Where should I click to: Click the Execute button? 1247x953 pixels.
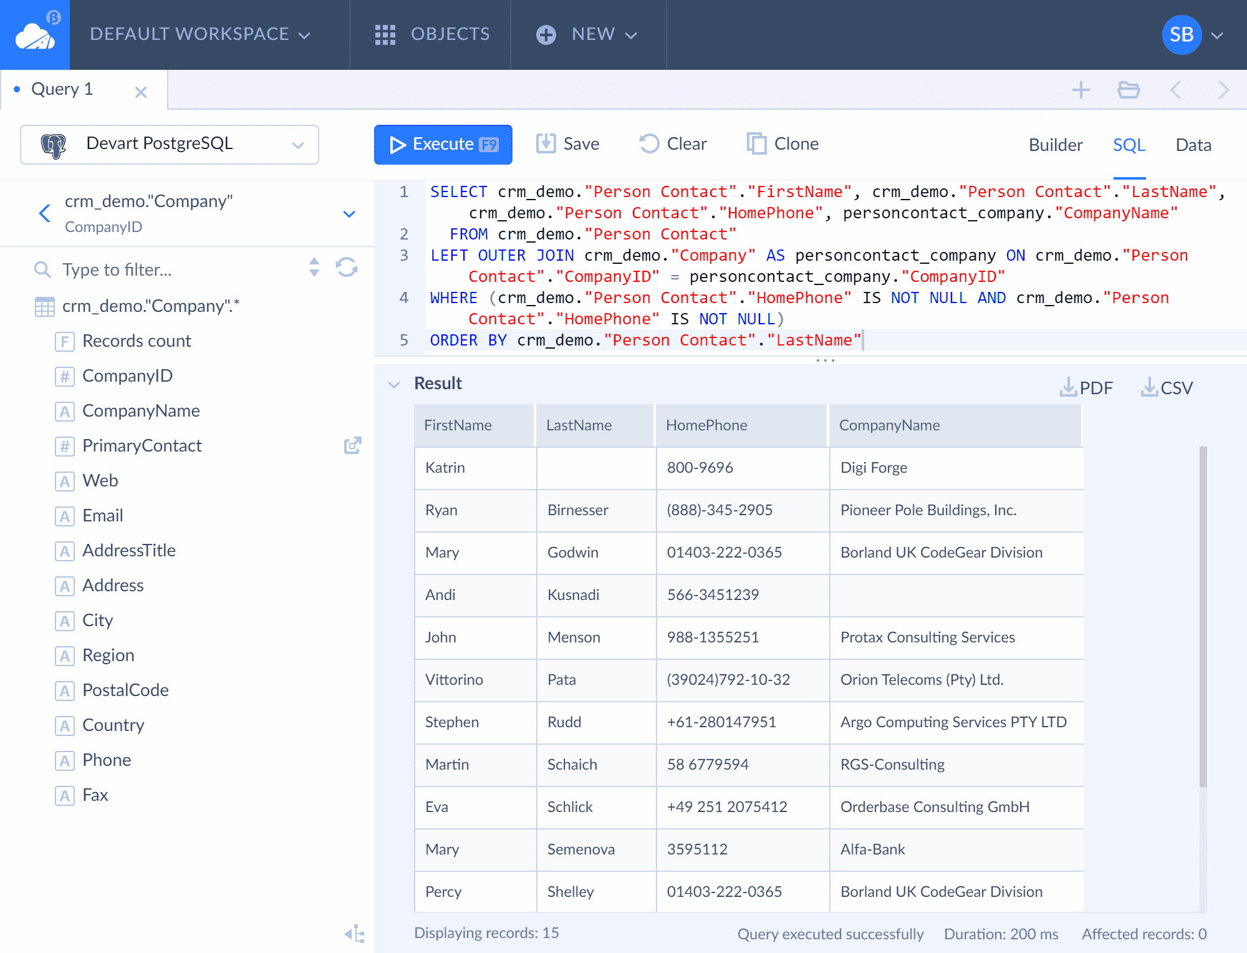tap(443, 145)
